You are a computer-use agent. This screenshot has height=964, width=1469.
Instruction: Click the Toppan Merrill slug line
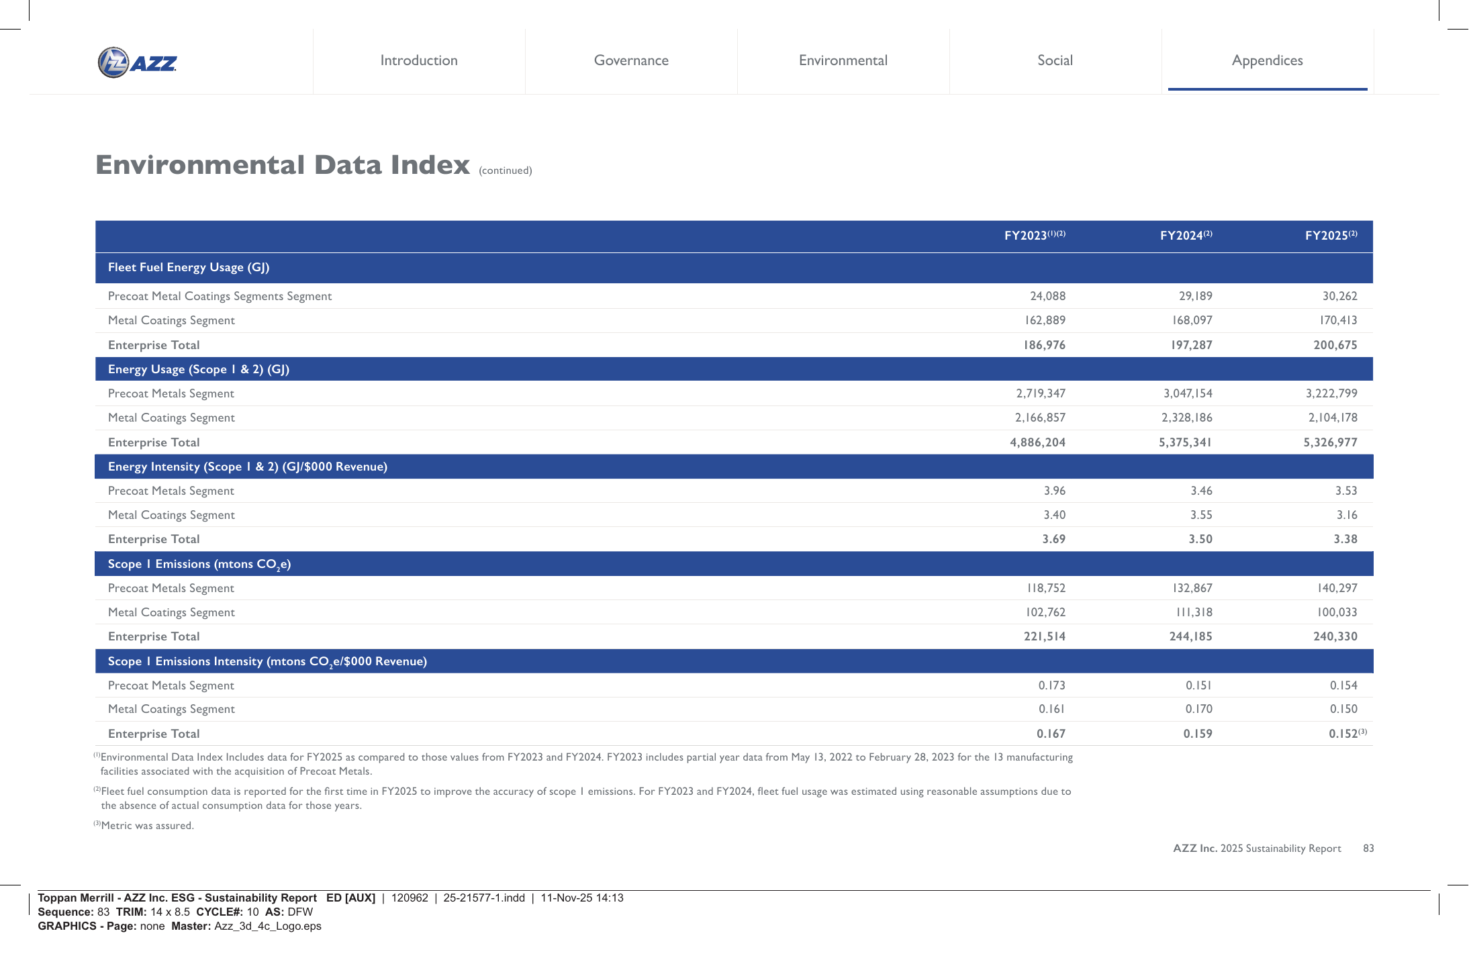point(330,898)
